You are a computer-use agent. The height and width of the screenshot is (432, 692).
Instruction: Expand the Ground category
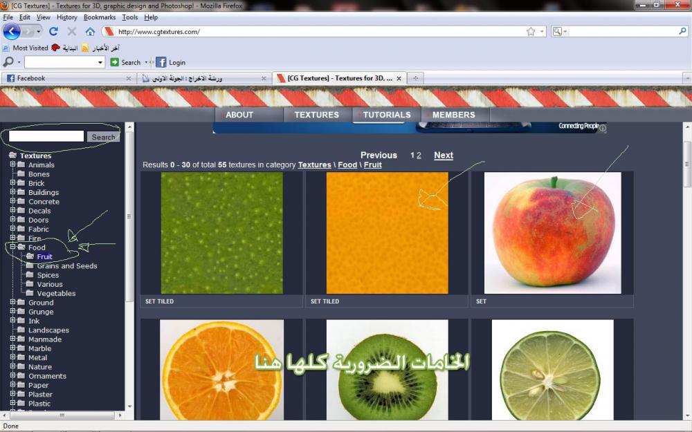[12, 302]
